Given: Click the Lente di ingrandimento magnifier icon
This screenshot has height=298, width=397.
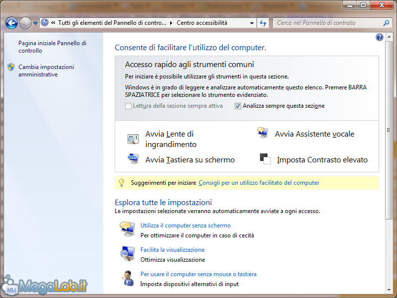Looking at the screenshot, I should (133, 139).
